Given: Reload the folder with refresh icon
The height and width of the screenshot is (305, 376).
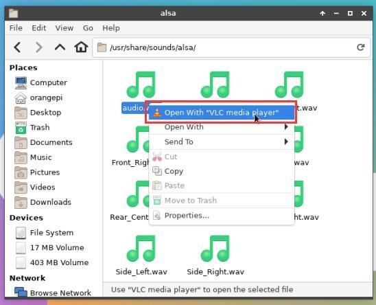Looking at the screenshot, I should pos(360,47).
